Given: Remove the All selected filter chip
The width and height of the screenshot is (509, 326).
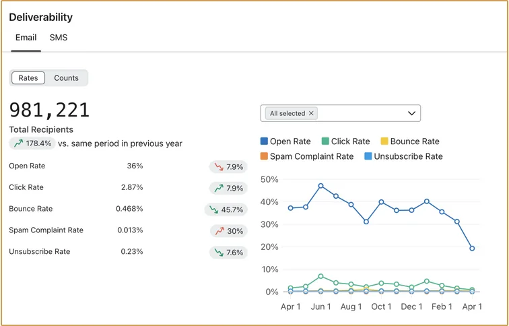Looking at the screenshot, I should pyautogui.click(x=311, y=113).
